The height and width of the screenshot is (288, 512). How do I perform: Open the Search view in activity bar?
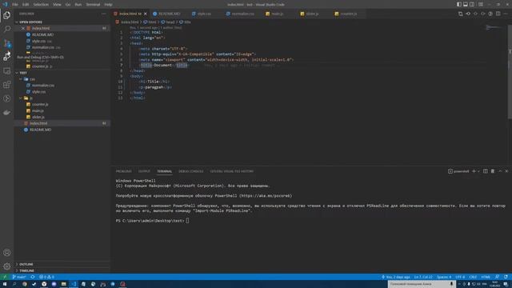(7, 29)
